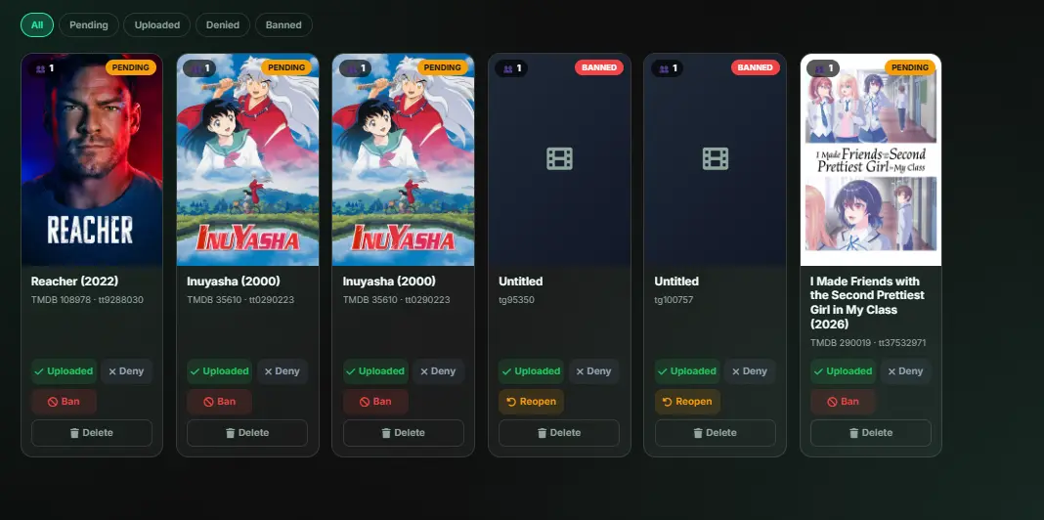This screenshot has width=1044, height=520.
Task: Delete the Reacher (2022) request
Action: (x=92, y=433)
